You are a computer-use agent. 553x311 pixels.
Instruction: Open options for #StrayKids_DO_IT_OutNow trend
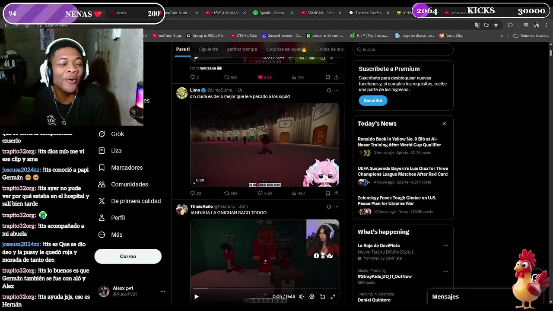point(446,271)
